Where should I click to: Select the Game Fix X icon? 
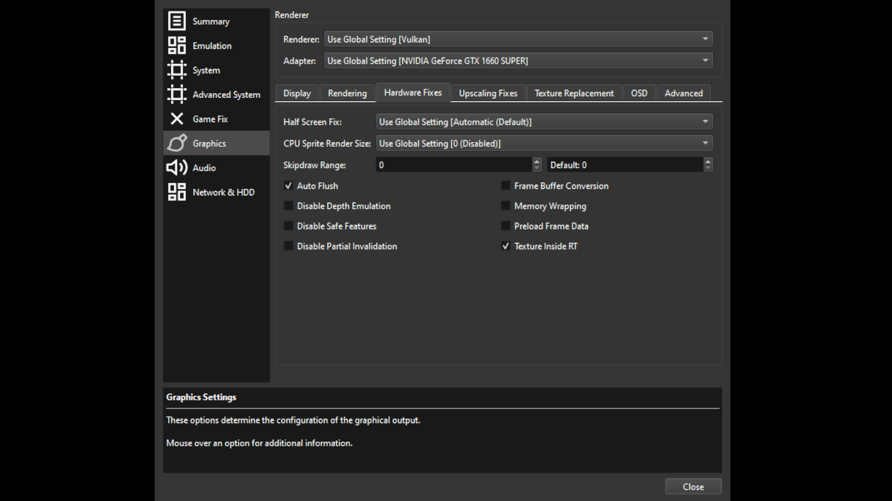click(x=177, y=119)
